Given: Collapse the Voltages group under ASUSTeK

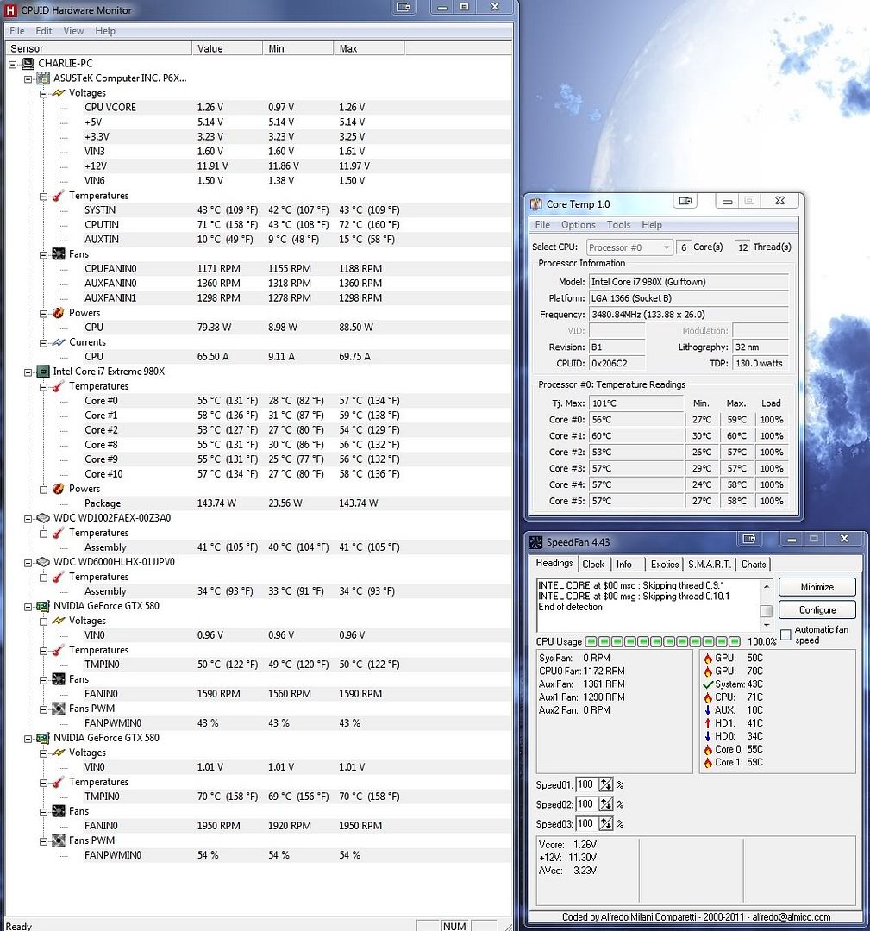Looking at the screenshot, I should pos(43,94).
